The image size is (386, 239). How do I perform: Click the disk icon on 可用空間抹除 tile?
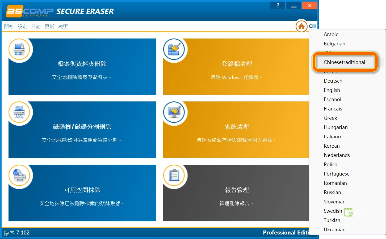pyautogui.click(x=20, y=176)
